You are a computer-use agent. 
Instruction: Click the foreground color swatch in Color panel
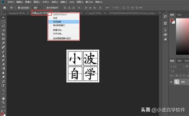point(172,20)
